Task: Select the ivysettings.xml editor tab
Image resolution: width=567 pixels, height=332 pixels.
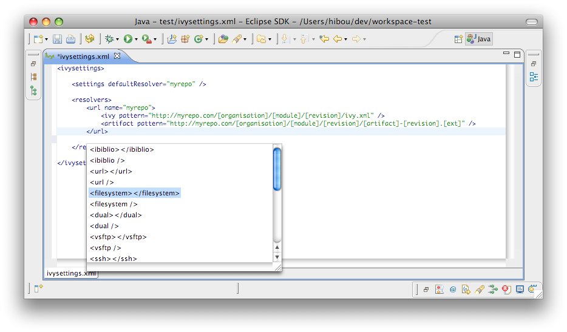Action: (x=83, y=56)
